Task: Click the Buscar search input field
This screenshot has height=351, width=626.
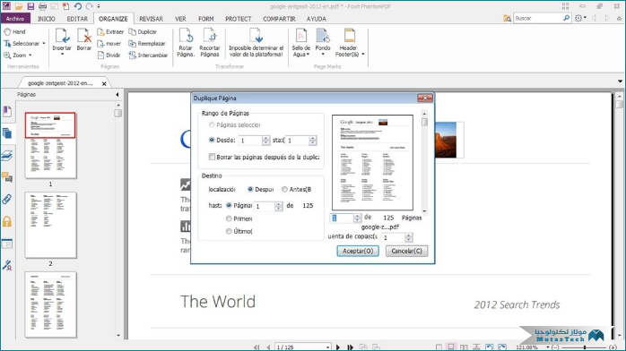Action: (x=537, y=18)
